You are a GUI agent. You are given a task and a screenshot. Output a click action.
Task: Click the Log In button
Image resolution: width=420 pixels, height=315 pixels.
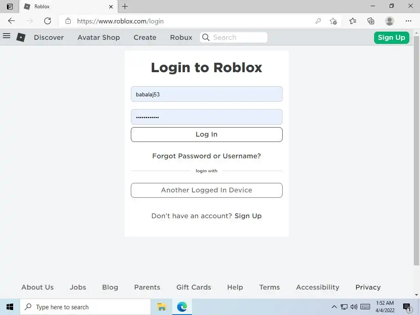click(207, 135)
